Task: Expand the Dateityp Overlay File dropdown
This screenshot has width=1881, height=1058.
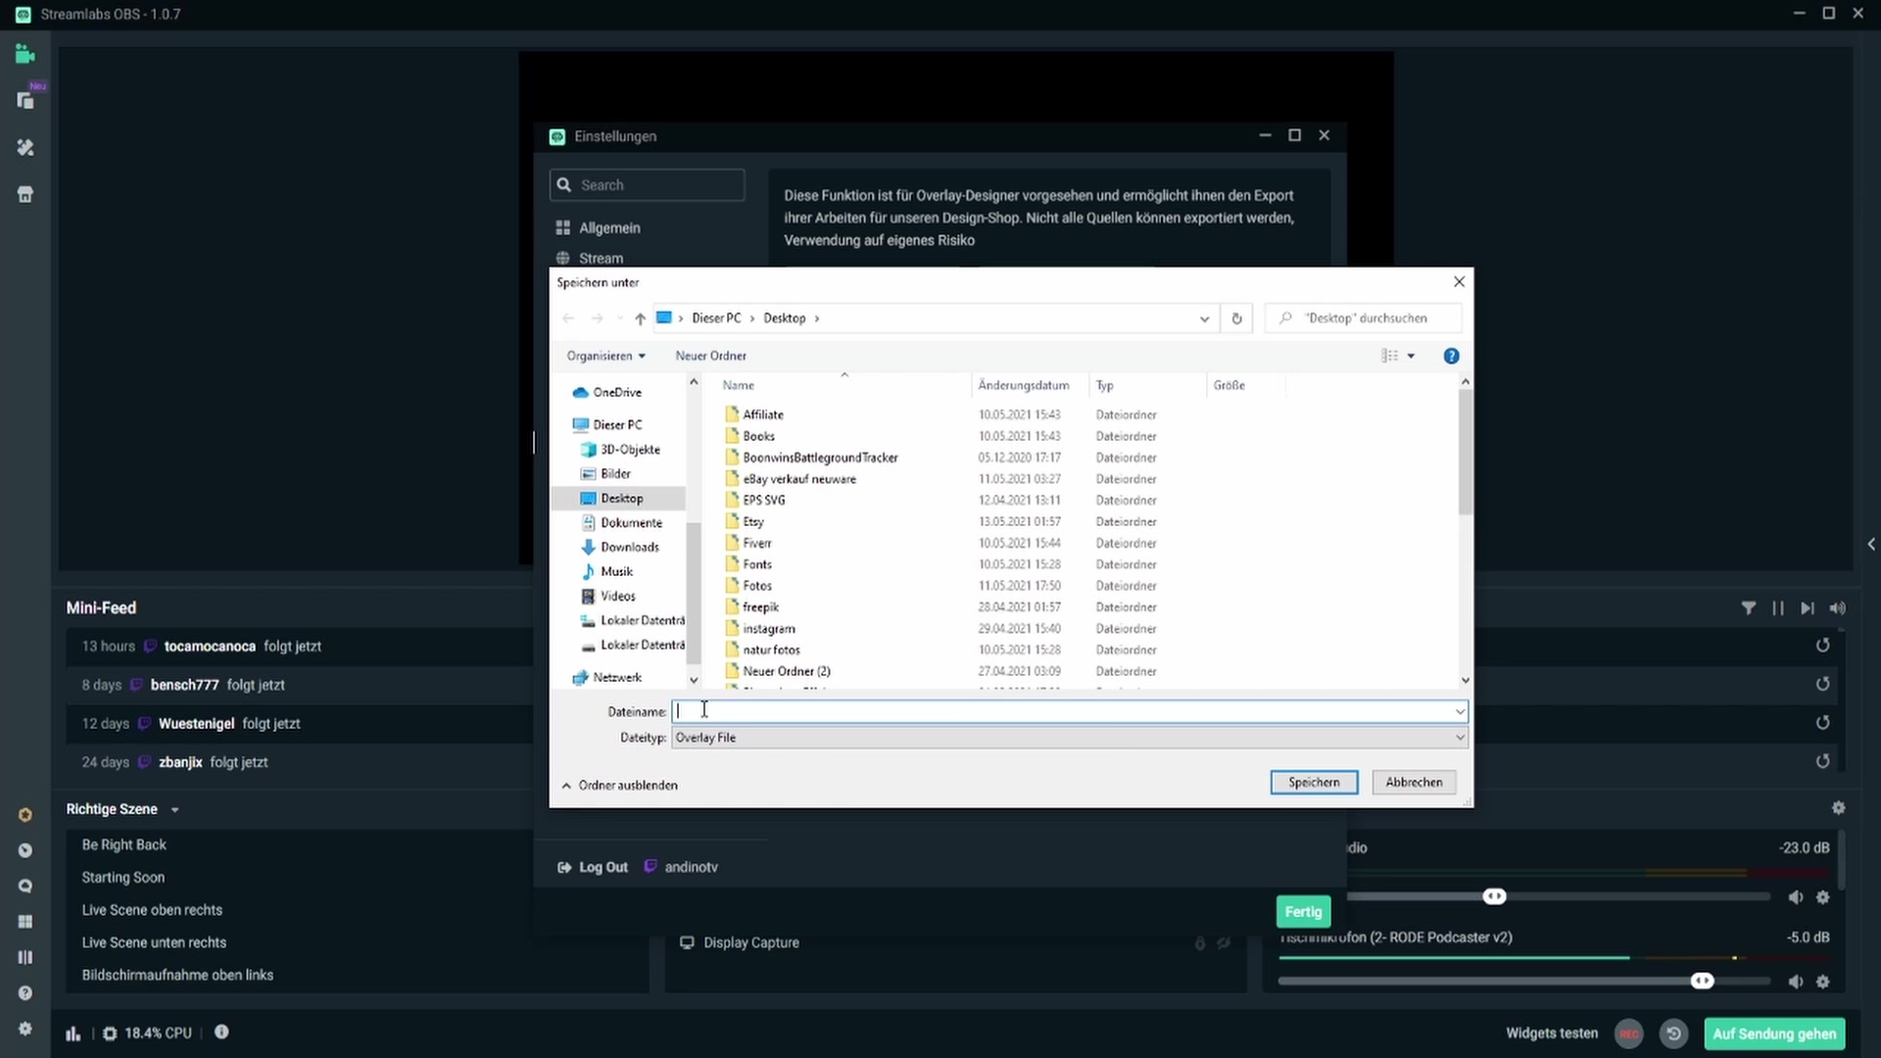Action: click(x=1459, y=738)
